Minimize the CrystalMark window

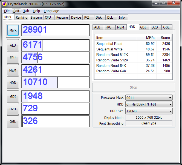(x=156, y=3)
